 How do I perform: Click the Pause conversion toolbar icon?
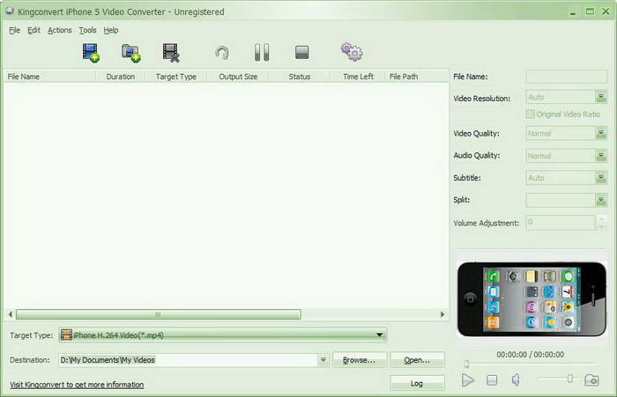coord(262,52)
